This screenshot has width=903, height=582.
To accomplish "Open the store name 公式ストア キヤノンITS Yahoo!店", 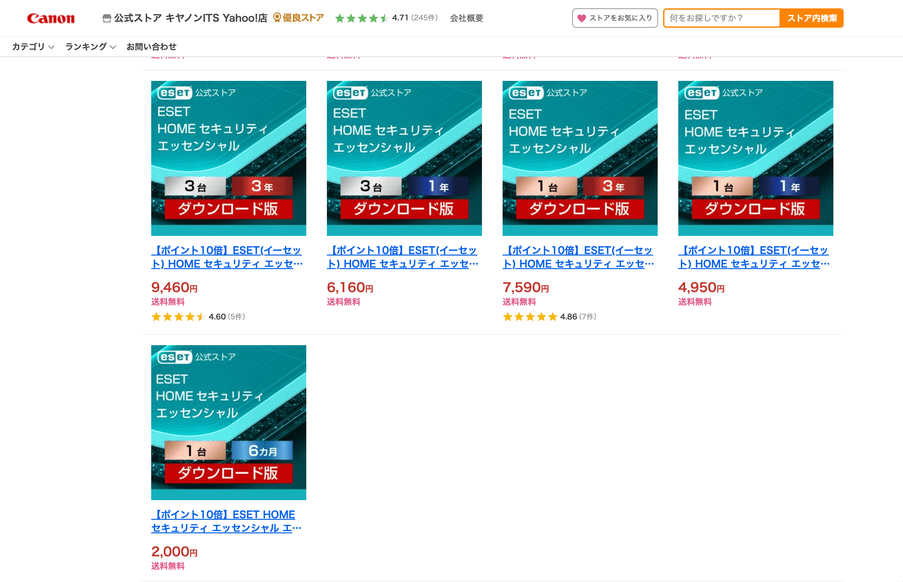I will [x=191, y=18].
